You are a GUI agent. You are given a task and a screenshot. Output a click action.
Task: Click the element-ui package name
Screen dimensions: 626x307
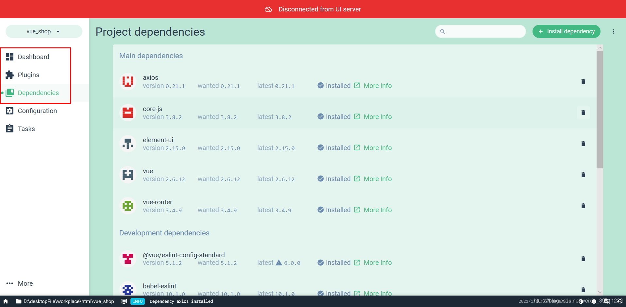158,140
